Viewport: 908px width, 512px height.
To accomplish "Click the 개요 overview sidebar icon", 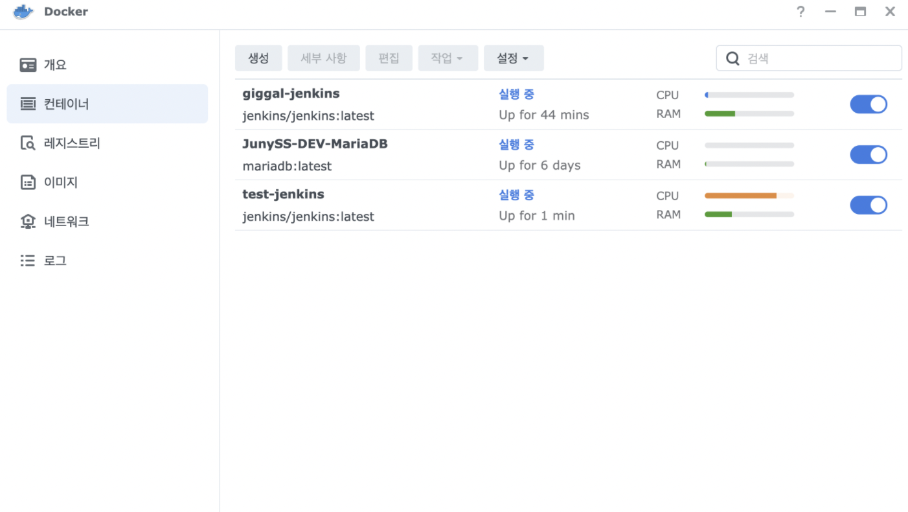I will tap(28, 65).
